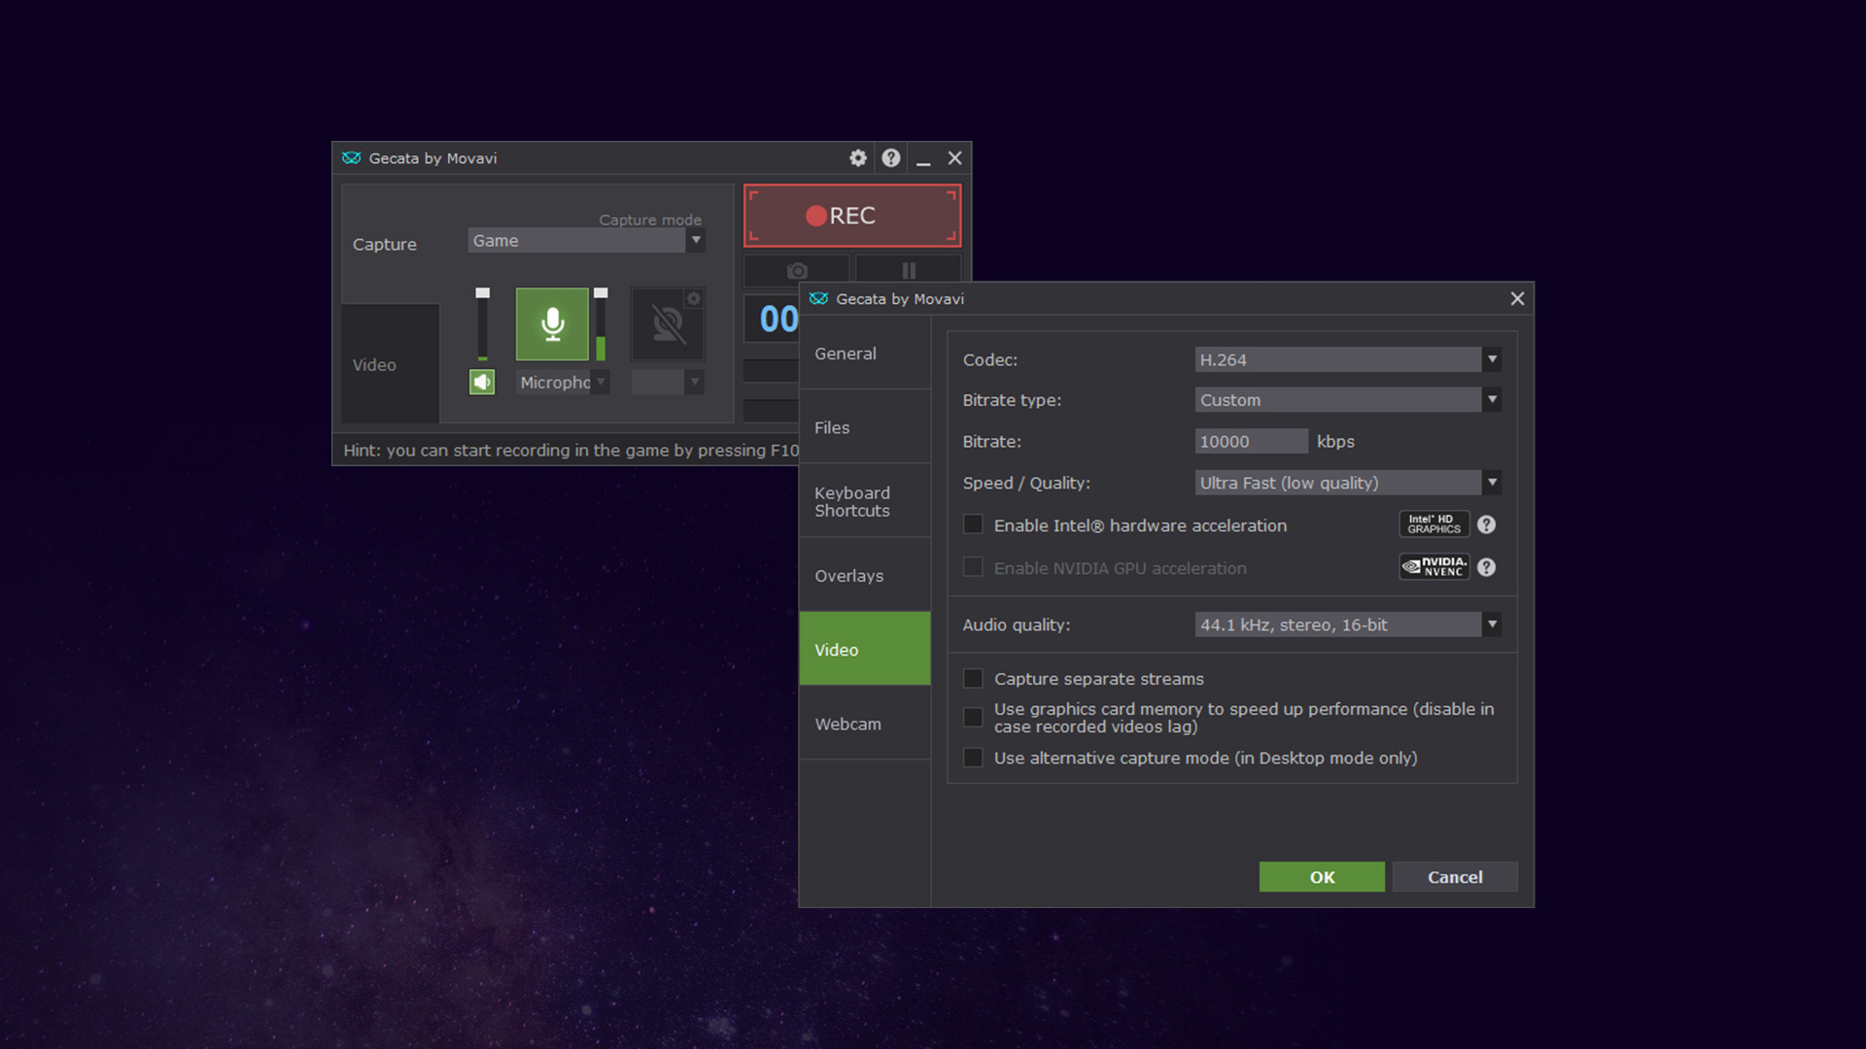Select the Video settings tab

click(x=865, y=650)
